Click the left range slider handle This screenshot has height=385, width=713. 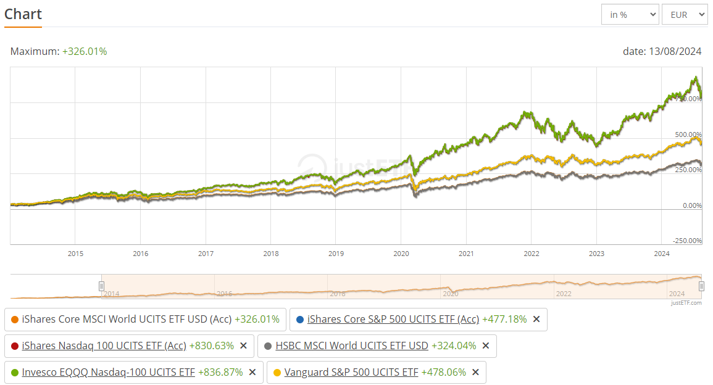tap(101, 286)
